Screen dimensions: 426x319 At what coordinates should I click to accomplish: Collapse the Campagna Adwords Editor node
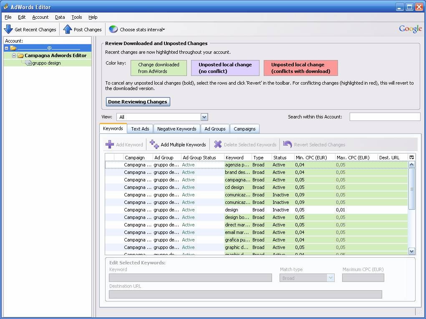[14, 55]
